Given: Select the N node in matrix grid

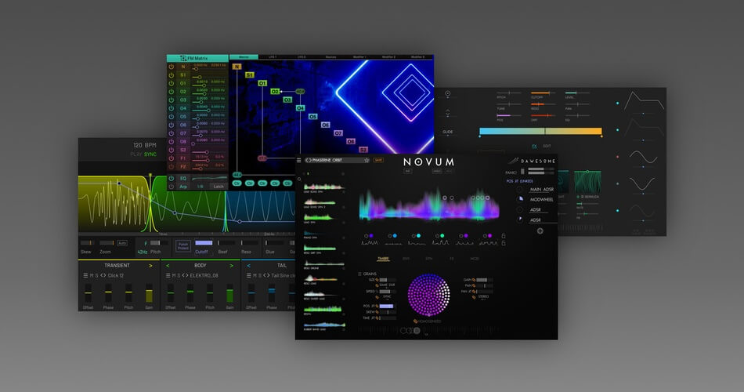Looking at the screenshot, I should click(237, 67).
